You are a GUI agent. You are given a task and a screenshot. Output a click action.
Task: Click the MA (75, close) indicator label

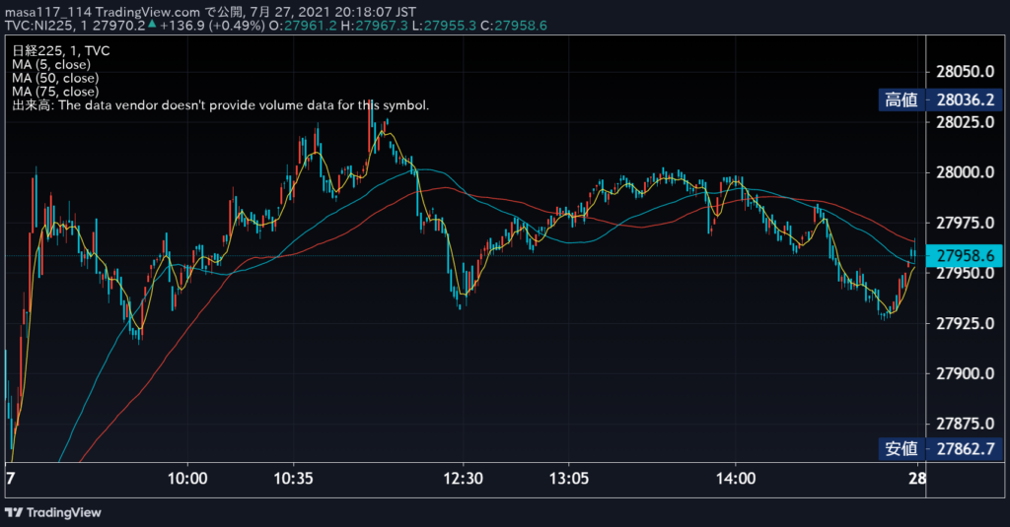click(55, 92)
